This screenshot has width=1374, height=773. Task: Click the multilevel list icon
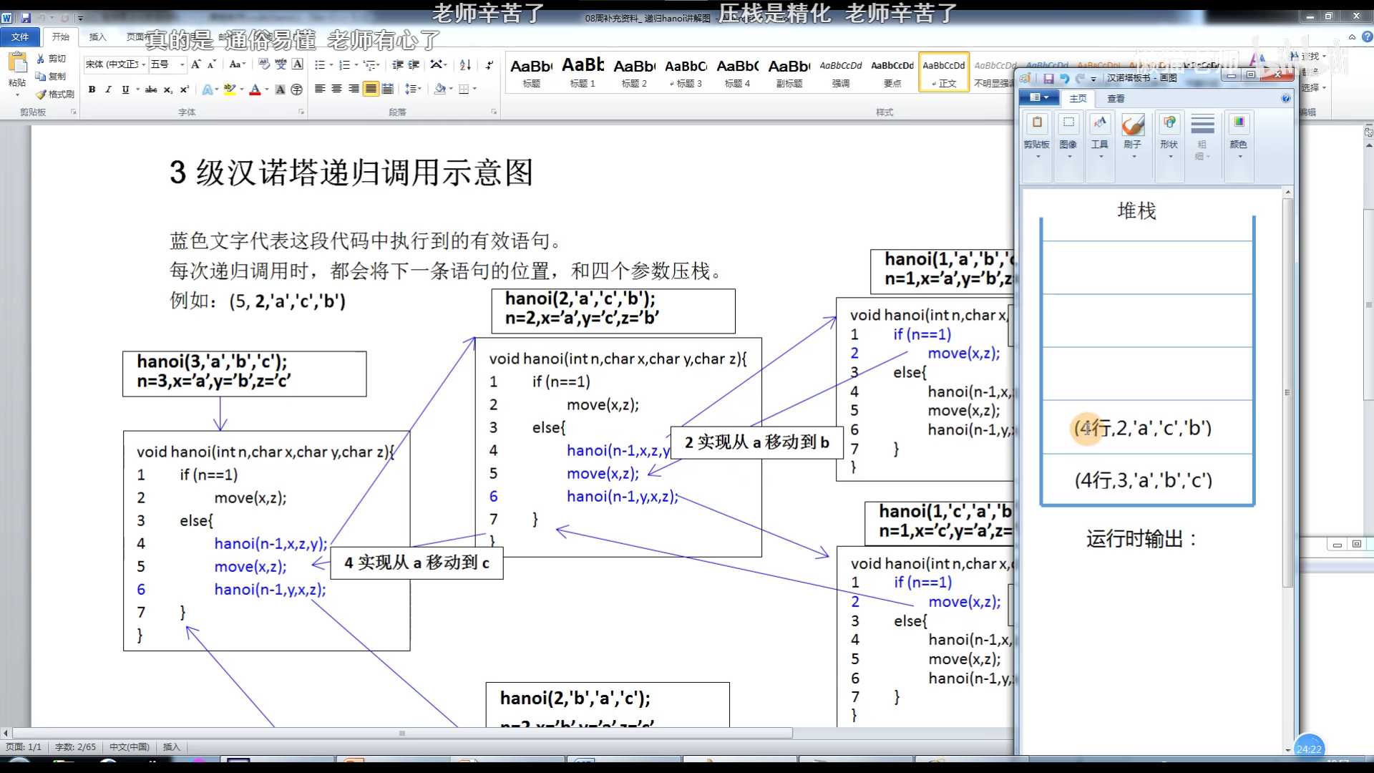point(369,65)
